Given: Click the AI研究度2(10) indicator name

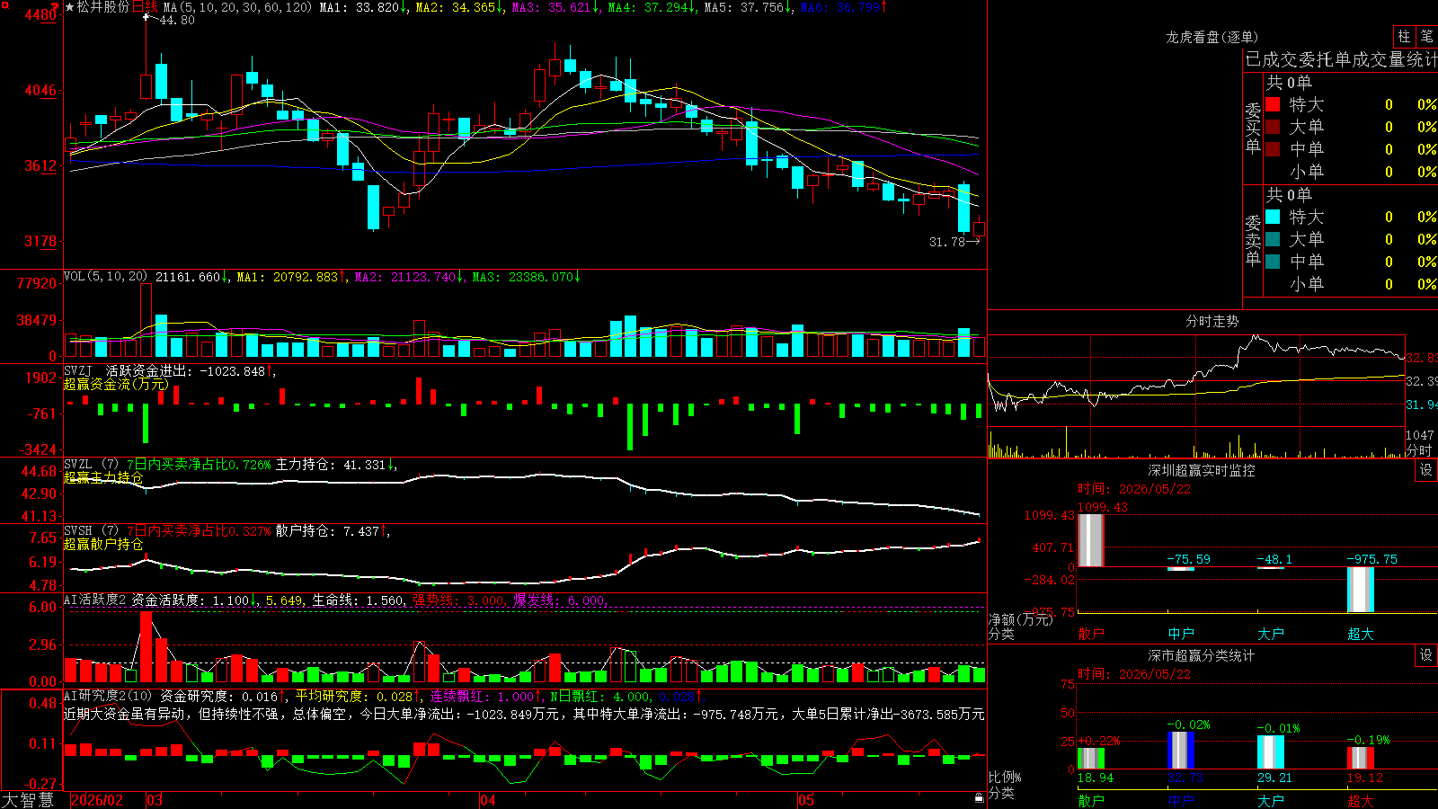Looking at the screenshot, I should click(108, 696).
